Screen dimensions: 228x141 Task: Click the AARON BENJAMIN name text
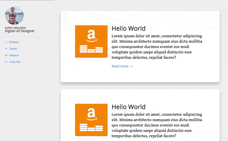coord(15,28)
